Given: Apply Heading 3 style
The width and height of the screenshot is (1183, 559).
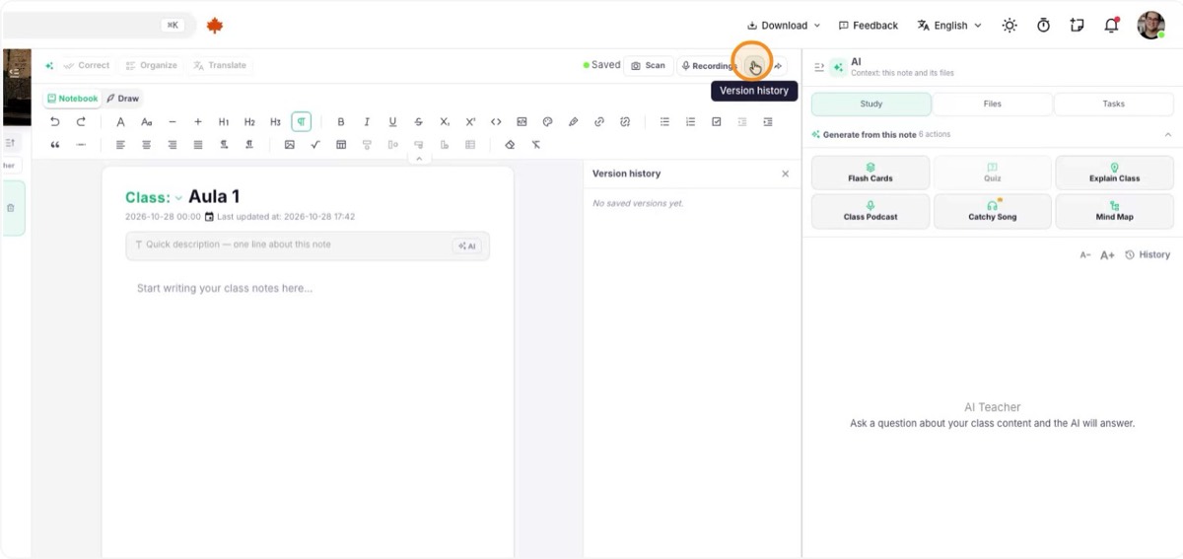Looking at the screenshot, I should tap(275, 122).
